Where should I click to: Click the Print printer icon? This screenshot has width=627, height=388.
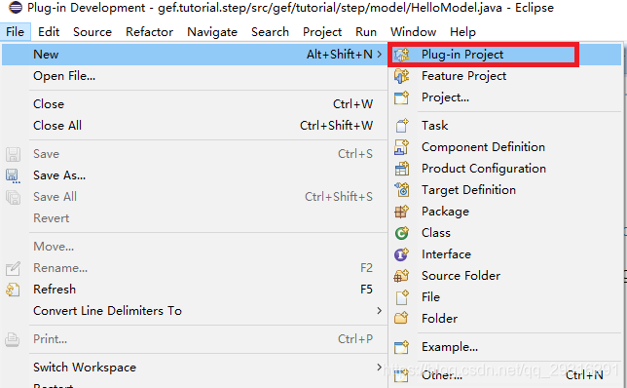pos(13,339)
